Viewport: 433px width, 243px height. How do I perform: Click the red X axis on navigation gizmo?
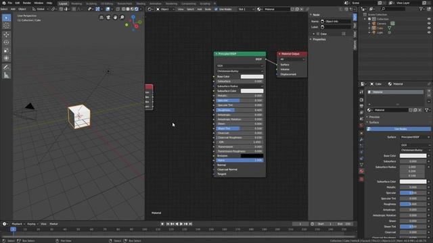[137, 26]
